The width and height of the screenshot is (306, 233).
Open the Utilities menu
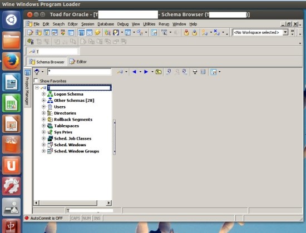(x=149, y=24)
